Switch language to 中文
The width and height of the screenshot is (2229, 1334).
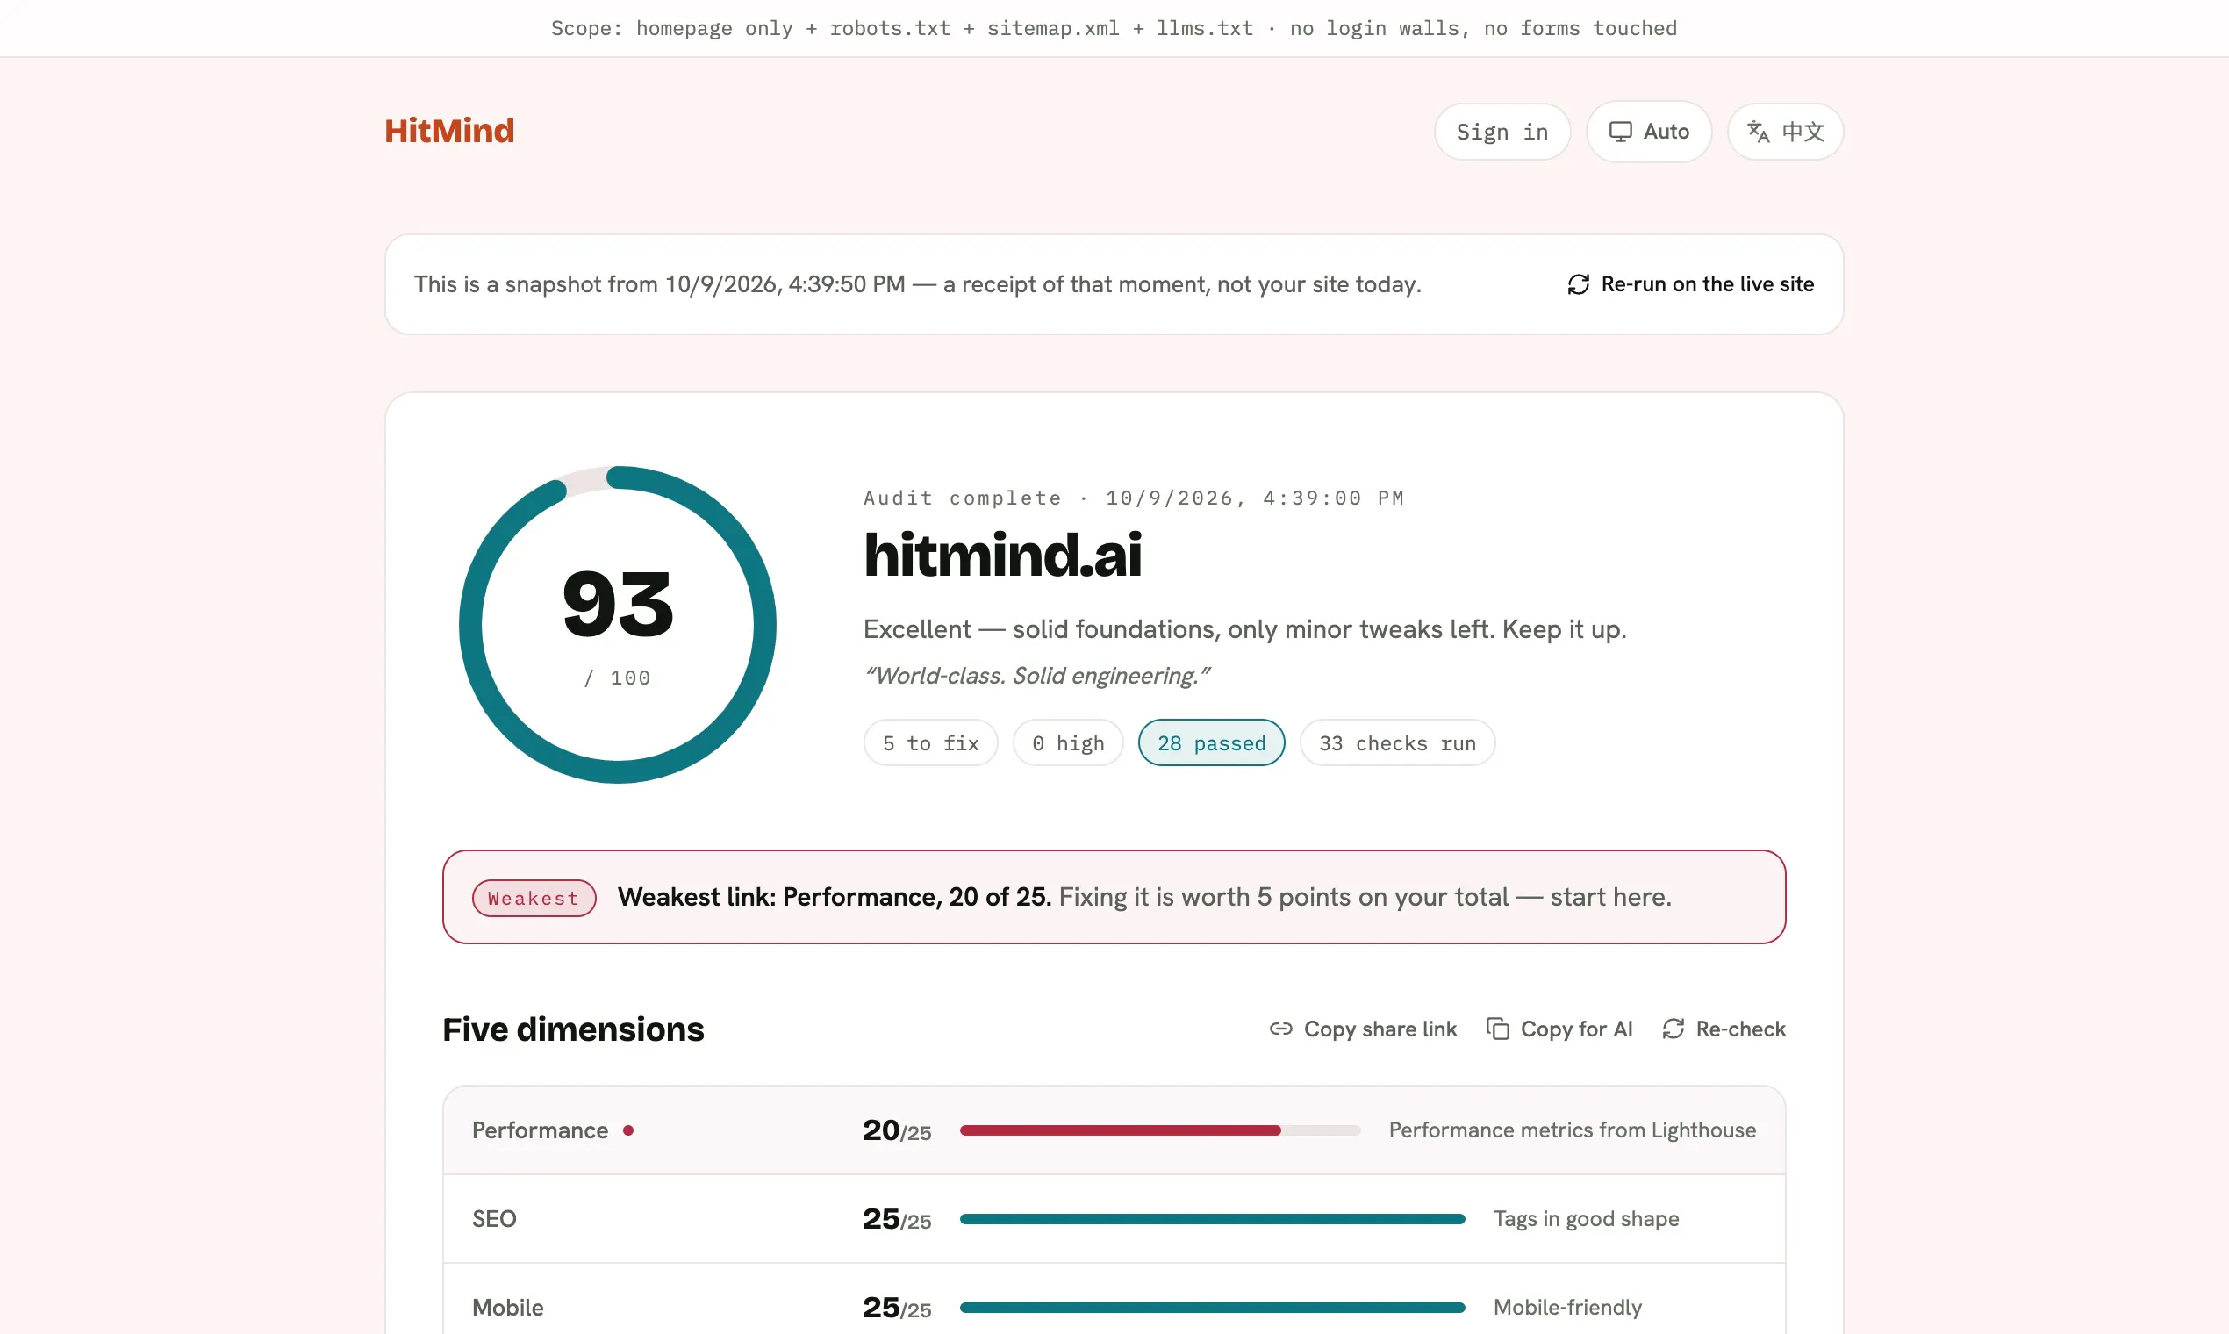coord(1785,133)
